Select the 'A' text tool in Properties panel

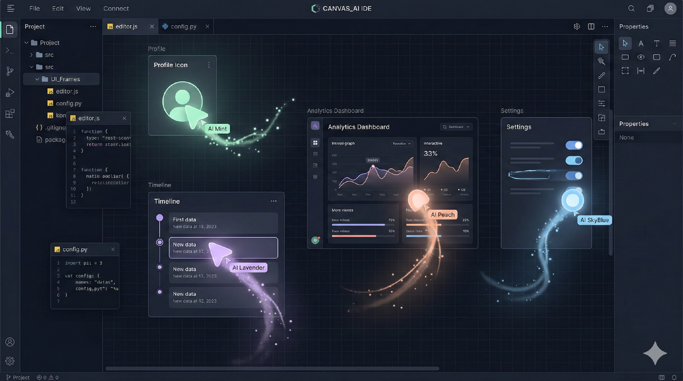pyautogui.click(x=641, y=43)
